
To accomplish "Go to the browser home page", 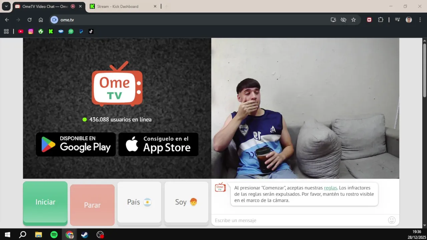I will tap(41, 20).
